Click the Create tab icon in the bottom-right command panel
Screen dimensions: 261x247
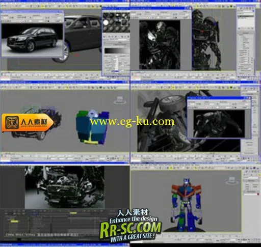pos(246,172)
